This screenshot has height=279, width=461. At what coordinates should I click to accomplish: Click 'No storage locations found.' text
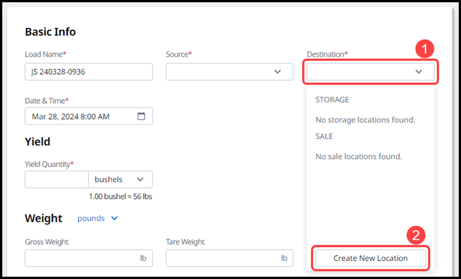(x=365, y=120)
